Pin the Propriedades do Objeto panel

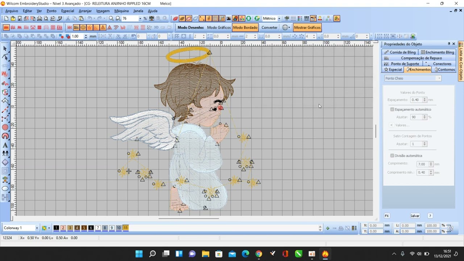[449, 44]
